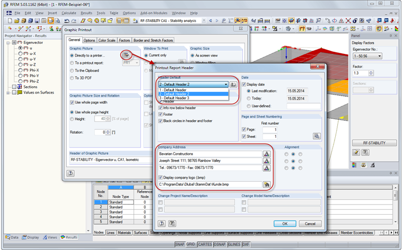The image size is (403, 250).
Task: Click the pencil edit icon below RF-STABILITY button
Action: point(356,153)
